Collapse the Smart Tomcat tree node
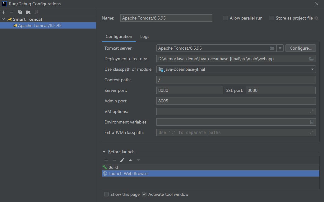 pyautogui.click(x=3, y=19)
